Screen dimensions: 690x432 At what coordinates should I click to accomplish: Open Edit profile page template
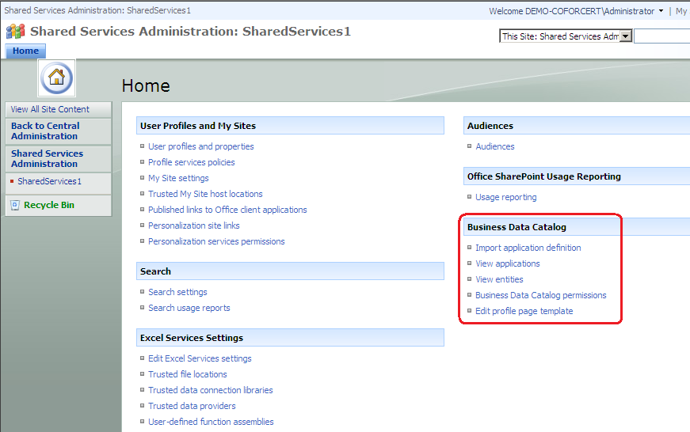coord(524,311)
